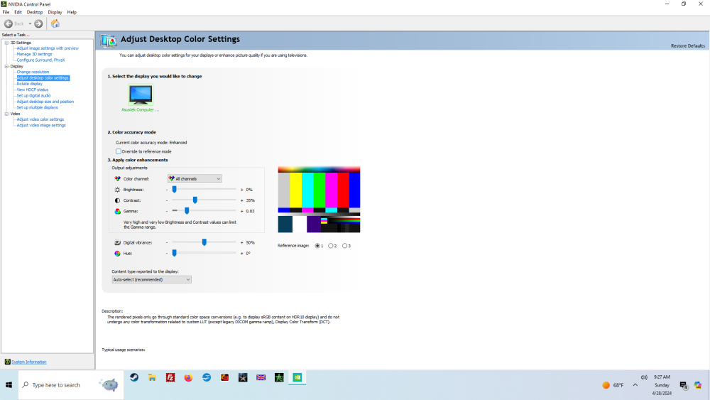The height and width of the screenshot is (400, 710).
Task: Open the Help menu
Action: click(72, 12)
